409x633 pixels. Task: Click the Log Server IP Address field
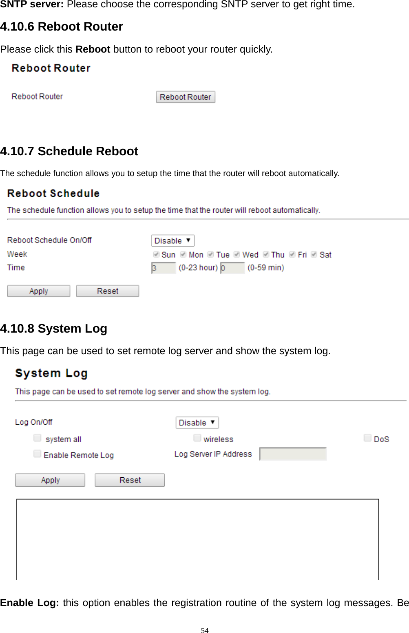click(293, 454)
